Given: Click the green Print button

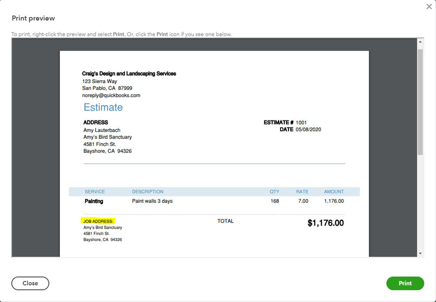Looking at the screenshot, I should [405, 283].
